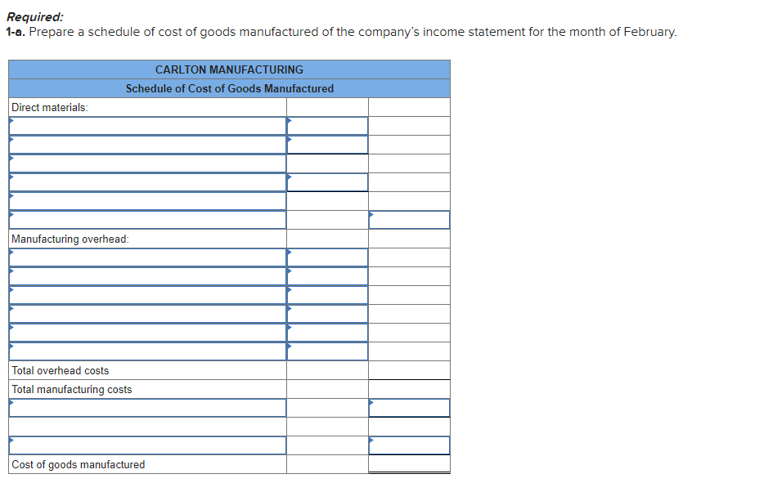
Task: Click the '1-a. Prepare a schedule' instruction text
Action: coord(341,32)
